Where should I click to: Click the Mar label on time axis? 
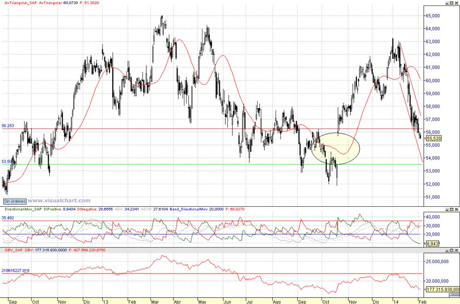155,302
